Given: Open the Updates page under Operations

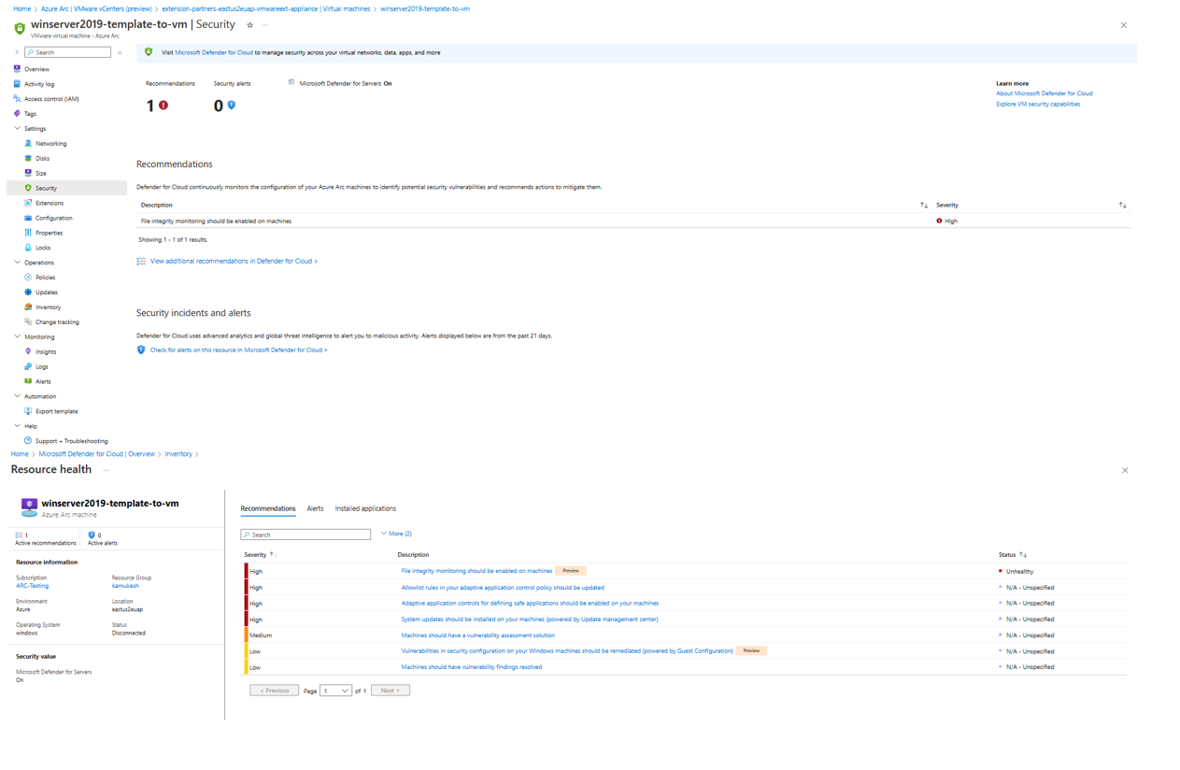Looking at the screenshot, I should [x=46, y=292].
